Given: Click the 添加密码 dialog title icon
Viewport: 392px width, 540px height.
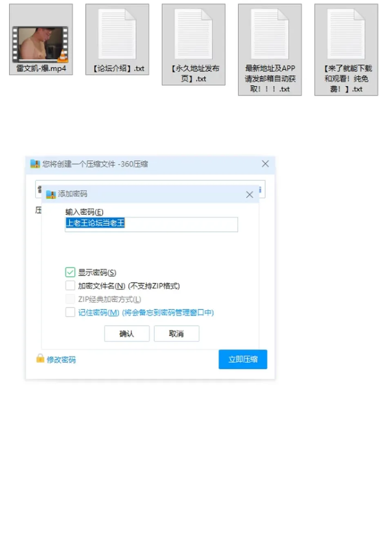Looking at the screenshot, I should (x=51, y=194).
